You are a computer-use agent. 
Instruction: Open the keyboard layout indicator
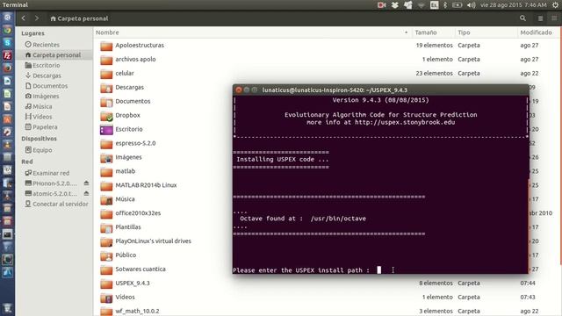click(x=434, y=4)
